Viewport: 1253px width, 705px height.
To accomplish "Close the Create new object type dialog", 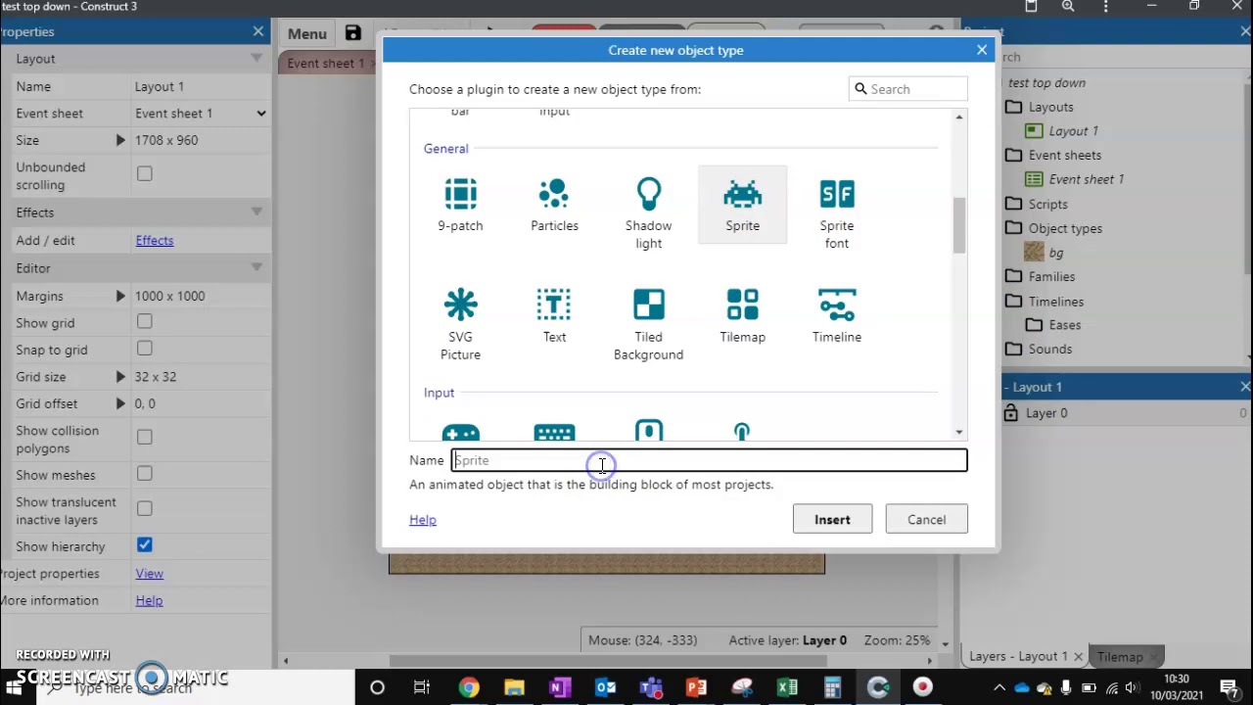I will coord(982,50).
